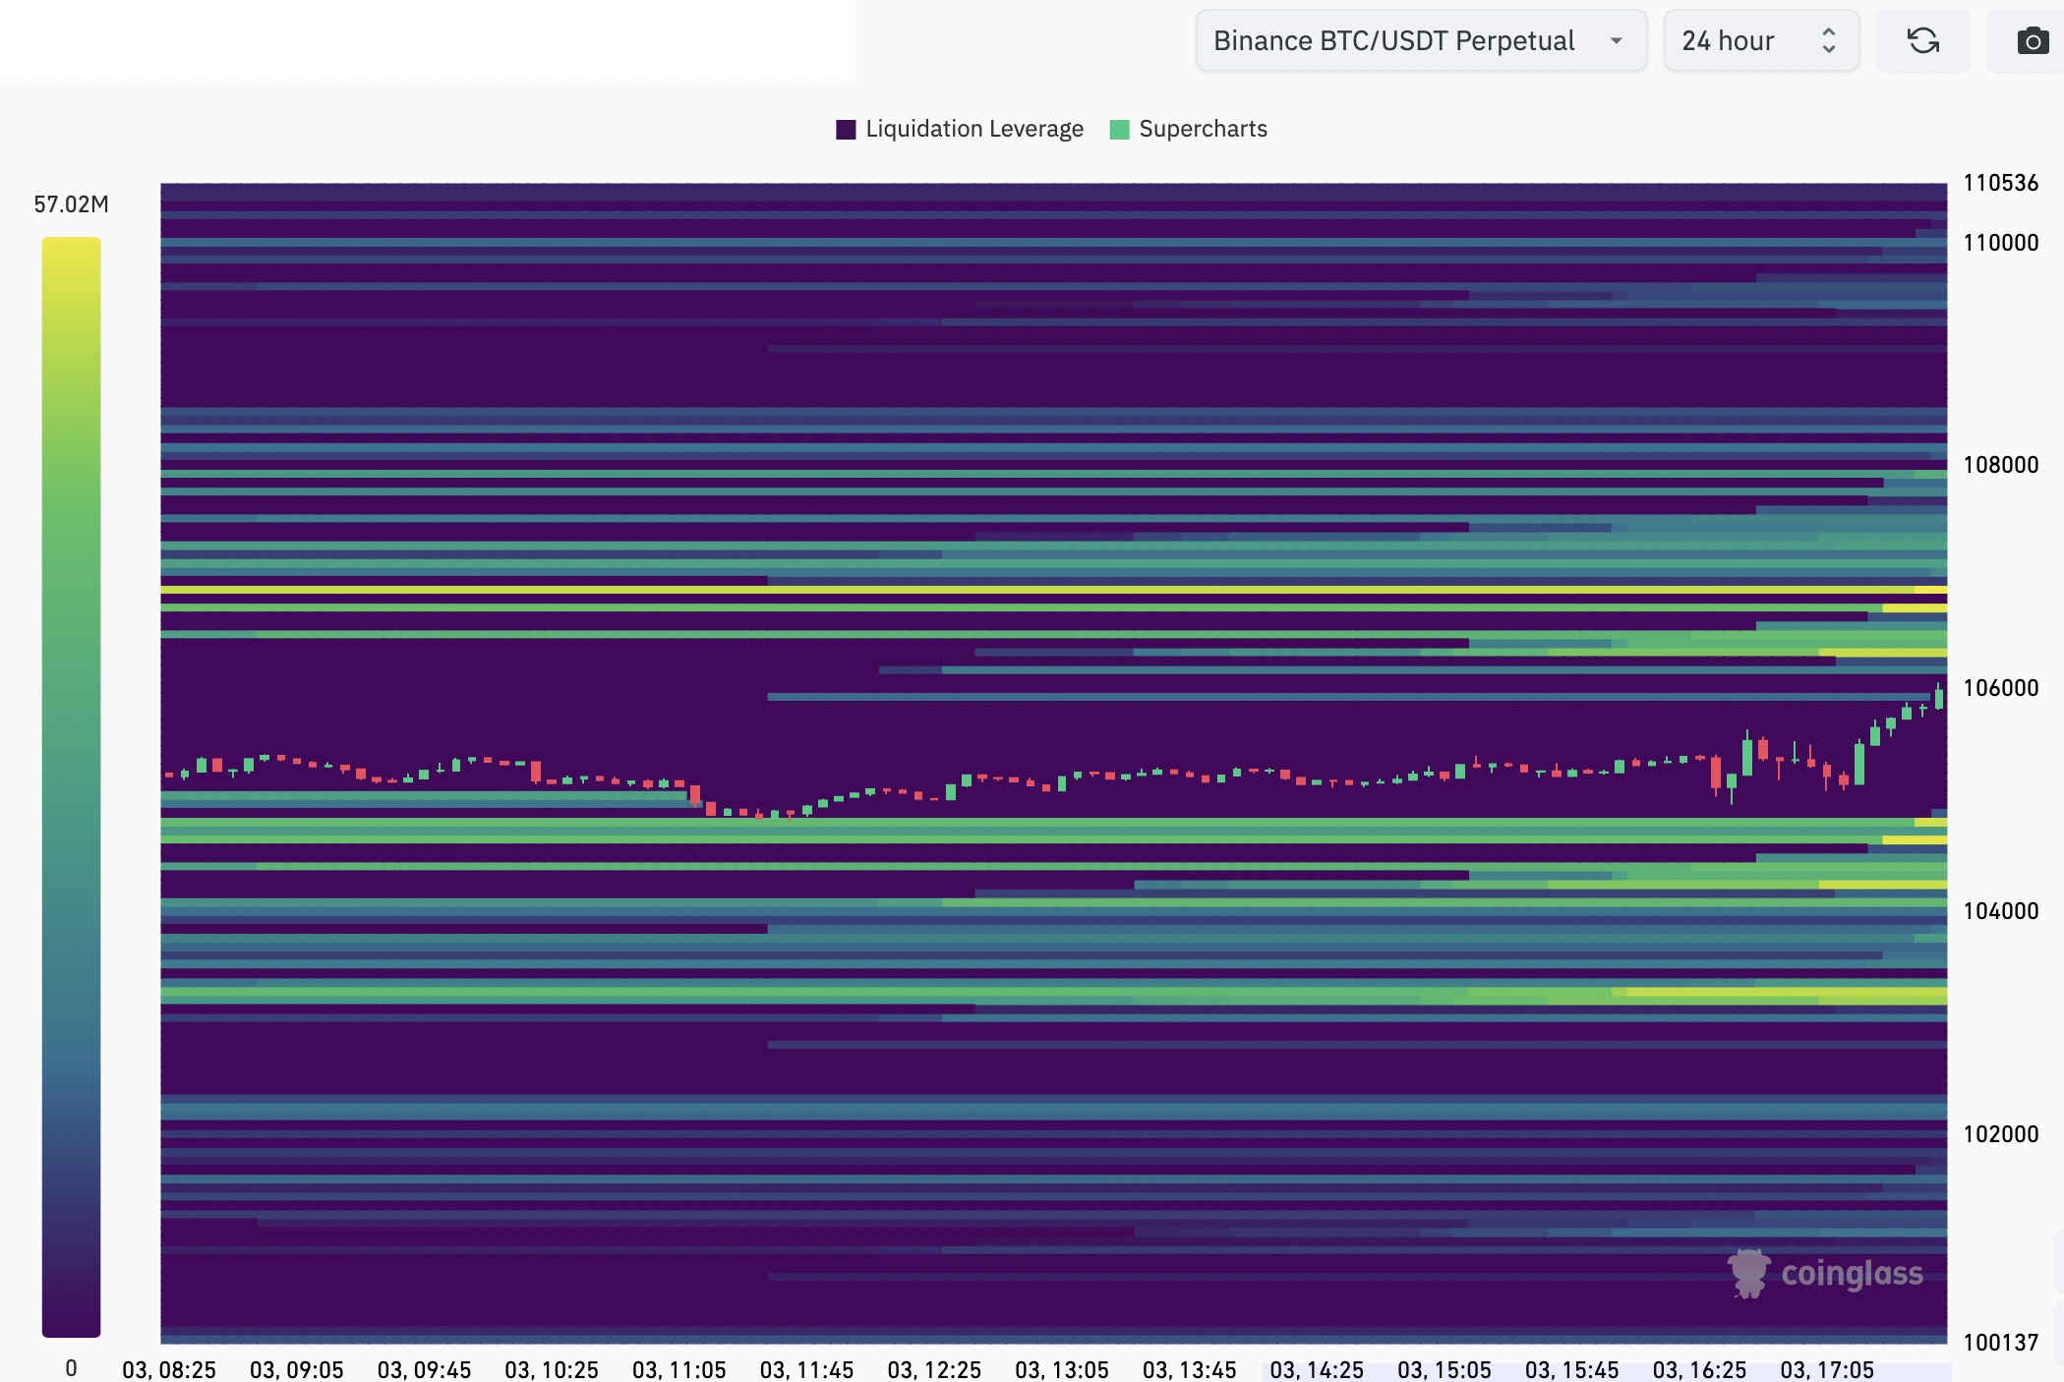Open the Binance BTC/USDT Perpetual dropdown
Image resolution: width=2064 pixels, height=1382 pixels.
pyautogui.click(x=1393, y=41)
